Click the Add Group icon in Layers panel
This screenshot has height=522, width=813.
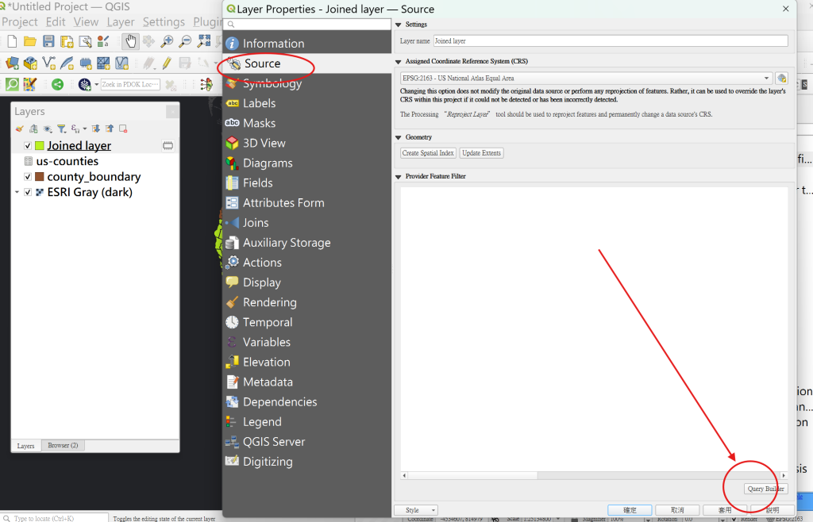click(x=33, y=129)
